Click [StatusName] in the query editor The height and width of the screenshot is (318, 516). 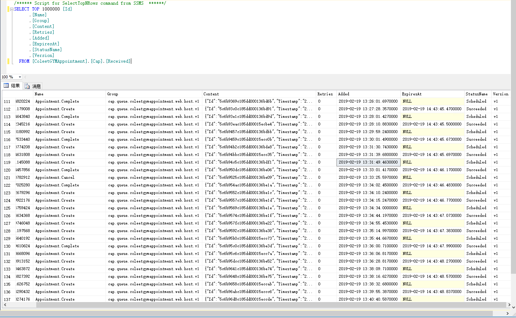pos(47,50)
